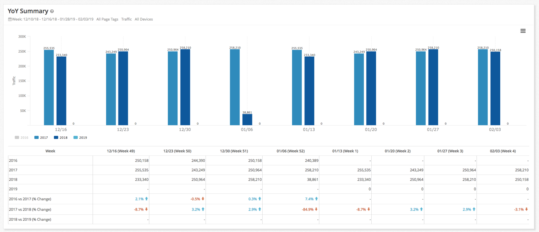Viewport: 539px width, 232px height.
Task: Open the All Page Tags filter
Action: point(107,19)
